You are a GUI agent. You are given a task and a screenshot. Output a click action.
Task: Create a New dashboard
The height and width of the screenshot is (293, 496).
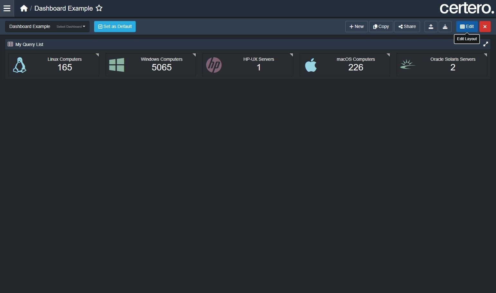[x=357, y=26]
